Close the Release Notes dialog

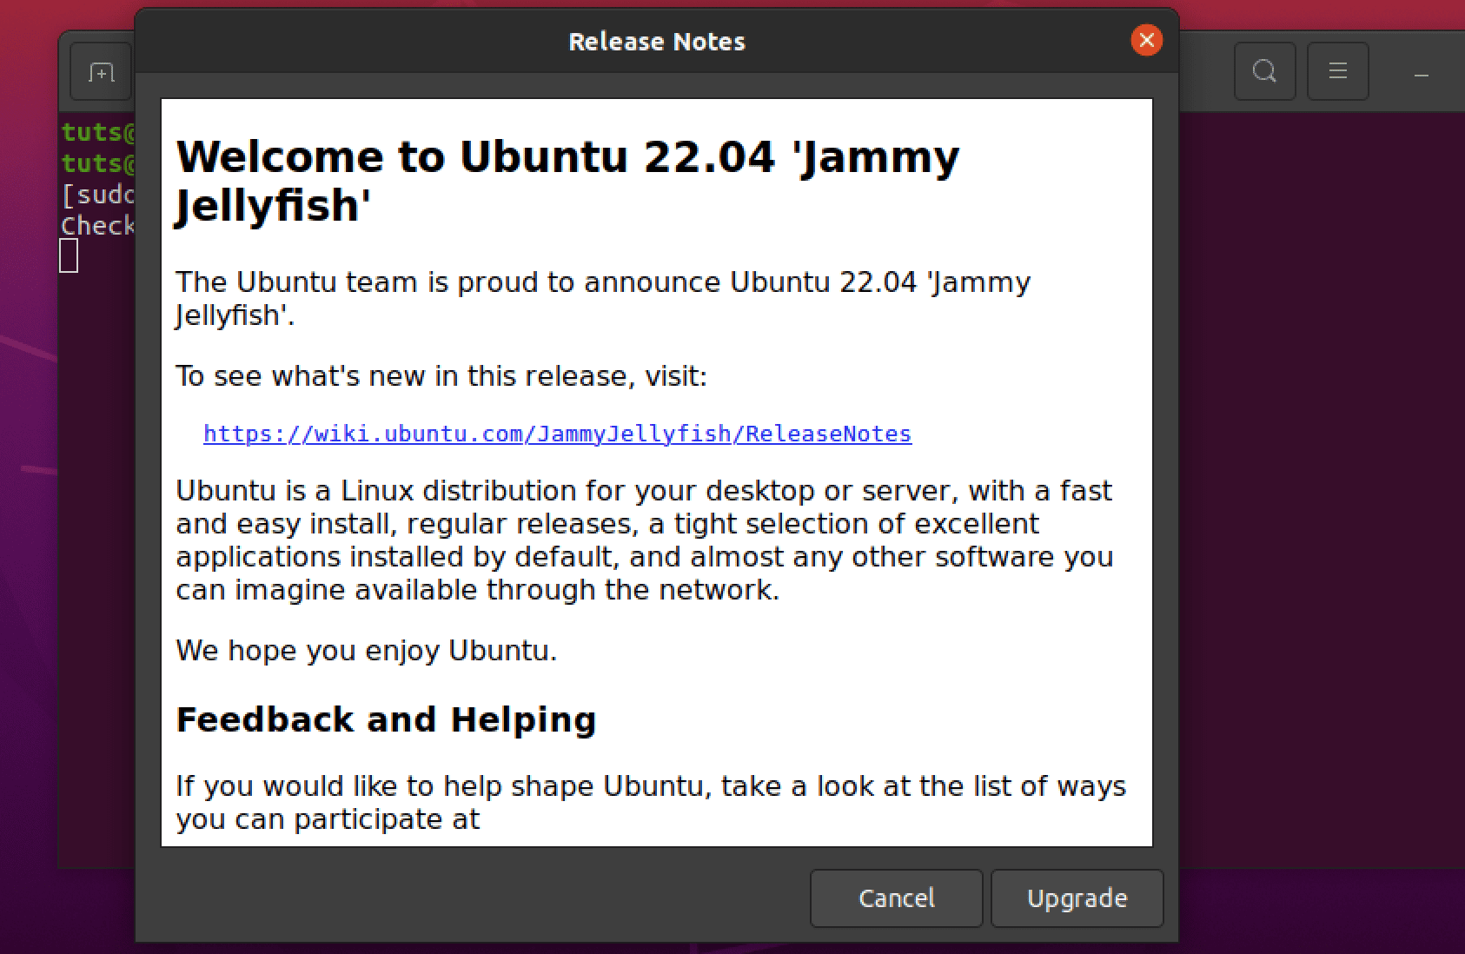(x=1146, y=40)
